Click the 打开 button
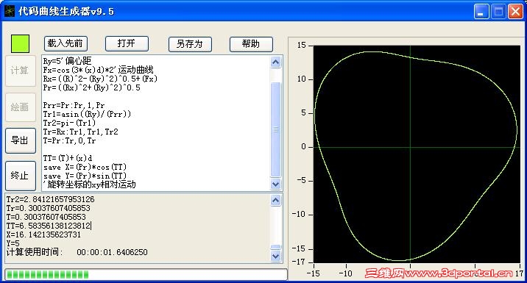The height and width of the screenshot is (283, 527). click(127, 43)
